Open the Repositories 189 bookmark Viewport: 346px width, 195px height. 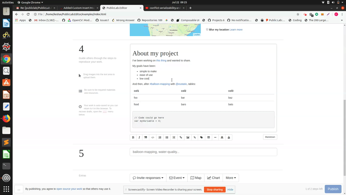(150, 20)
